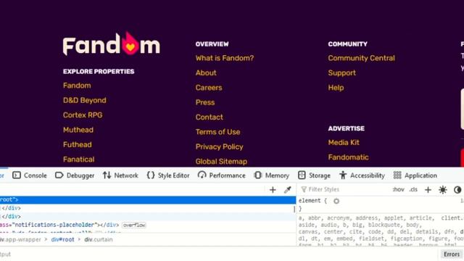This screenshot has width=464, height=261.
Task: Toggle the .cls class panel
Action: click(x=413, y=189)
